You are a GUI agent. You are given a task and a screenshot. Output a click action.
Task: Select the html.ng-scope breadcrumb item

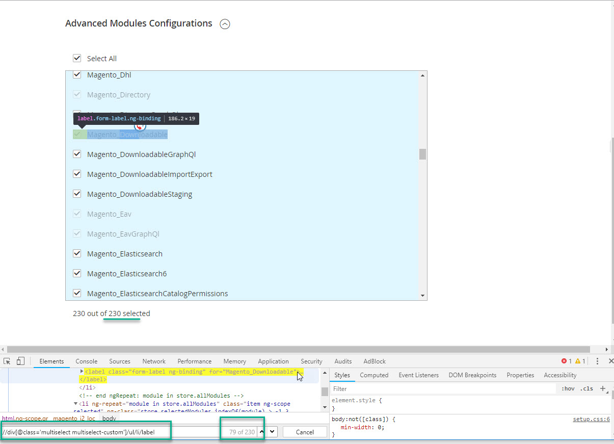coord(25,418)
